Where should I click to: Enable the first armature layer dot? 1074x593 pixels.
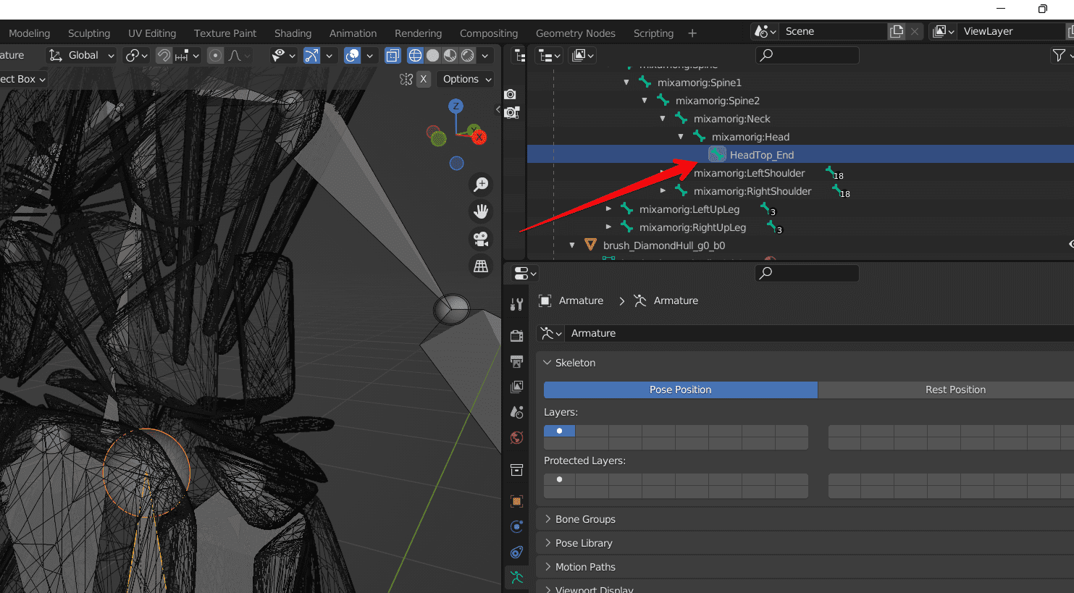tap(559, 431)
